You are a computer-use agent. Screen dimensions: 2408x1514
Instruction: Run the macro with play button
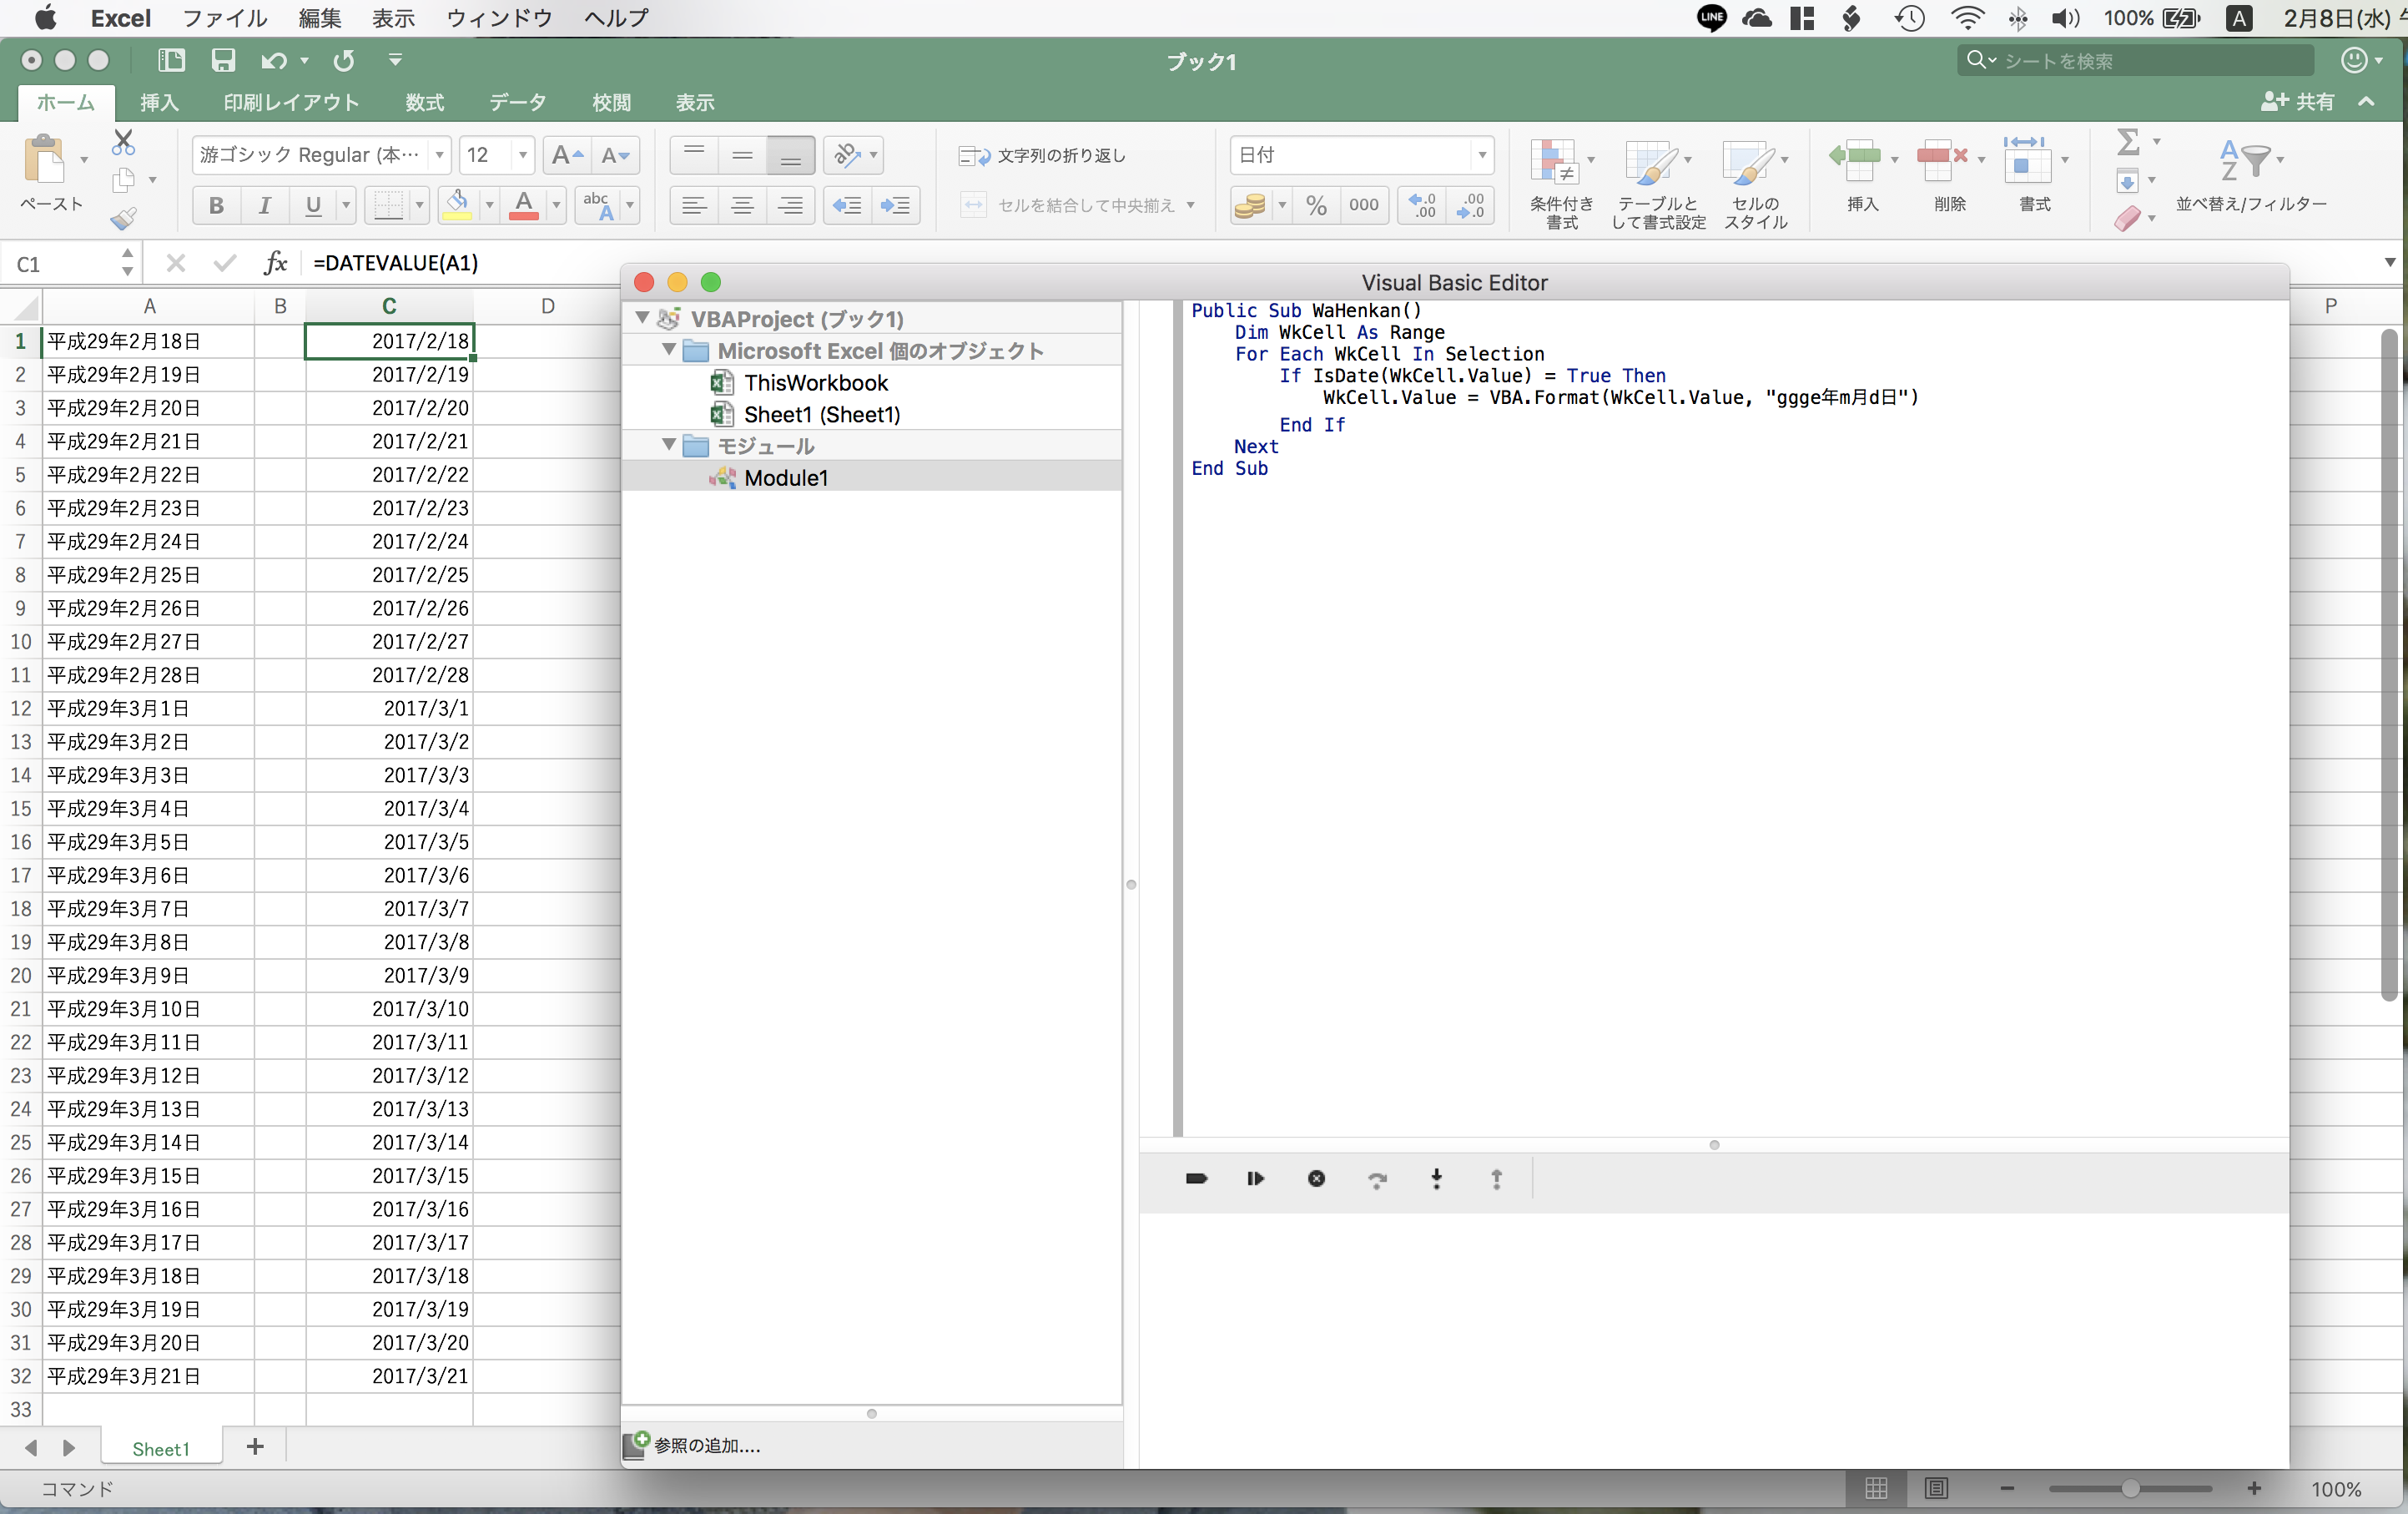pyautogui.click(x=1255, y=1179)
